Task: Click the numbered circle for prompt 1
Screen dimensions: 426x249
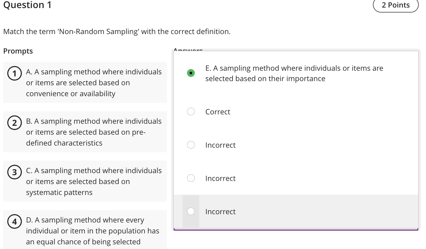Action: (x=15, y=73)
